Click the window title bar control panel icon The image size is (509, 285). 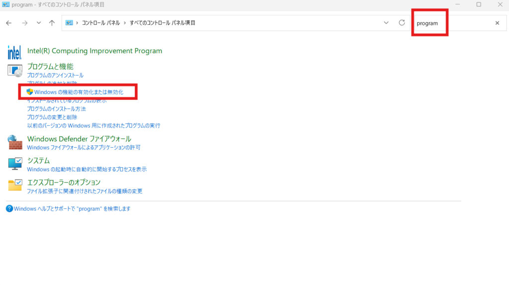coord(5,4)
